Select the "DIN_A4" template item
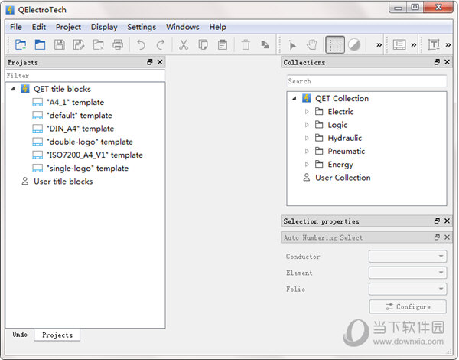This screenshot has width=459, height=360. point(80,129)
